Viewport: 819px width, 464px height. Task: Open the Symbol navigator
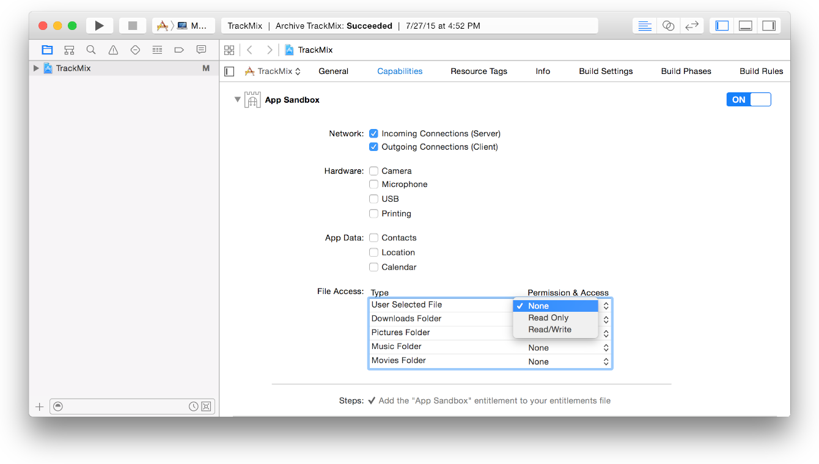[x=69, y=50]
